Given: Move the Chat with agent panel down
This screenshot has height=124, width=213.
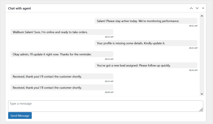Looking at the screenshot, I should (197, 8).
